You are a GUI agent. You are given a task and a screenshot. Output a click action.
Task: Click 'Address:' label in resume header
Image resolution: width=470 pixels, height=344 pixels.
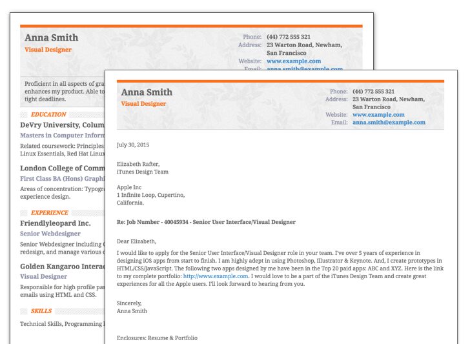[250, 45]
